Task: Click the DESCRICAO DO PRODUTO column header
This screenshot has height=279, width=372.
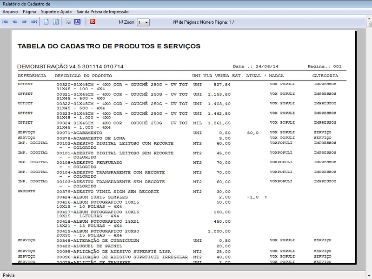Action: [x=84, y=76]
